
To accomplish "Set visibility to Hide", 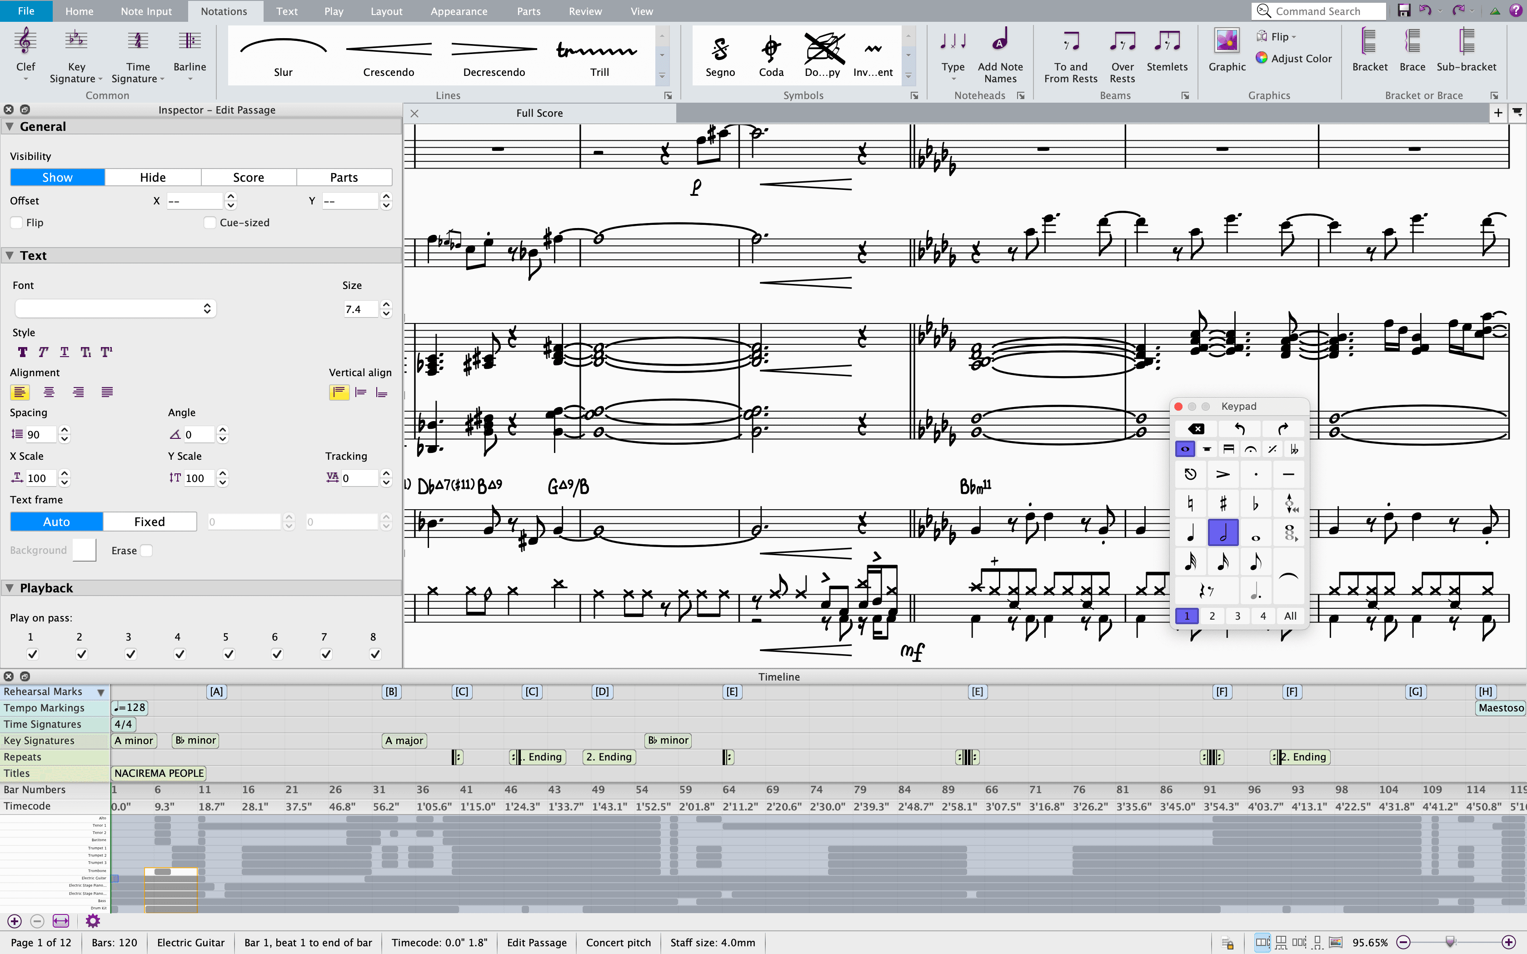I will click(153, 177).
